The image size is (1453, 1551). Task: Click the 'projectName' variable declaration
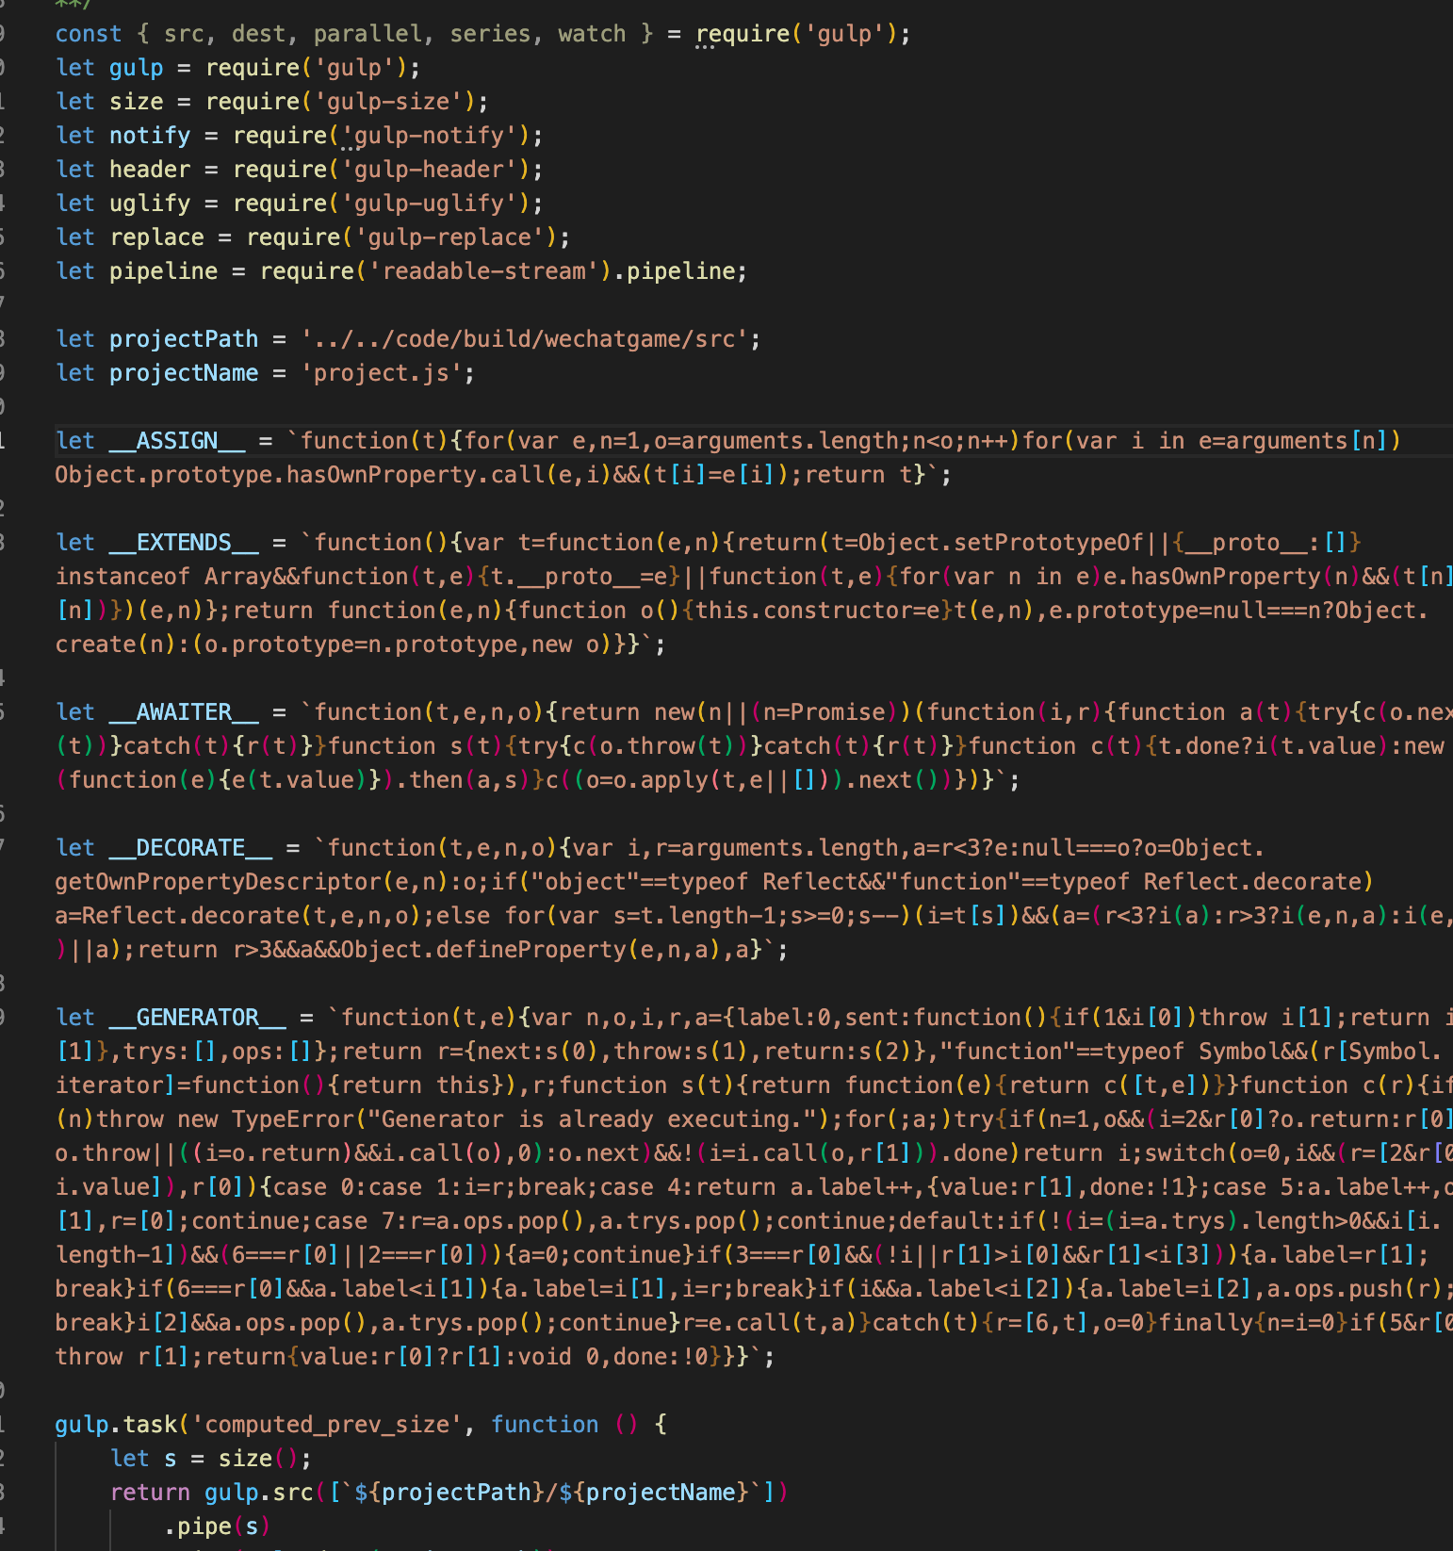coord(184,373)
